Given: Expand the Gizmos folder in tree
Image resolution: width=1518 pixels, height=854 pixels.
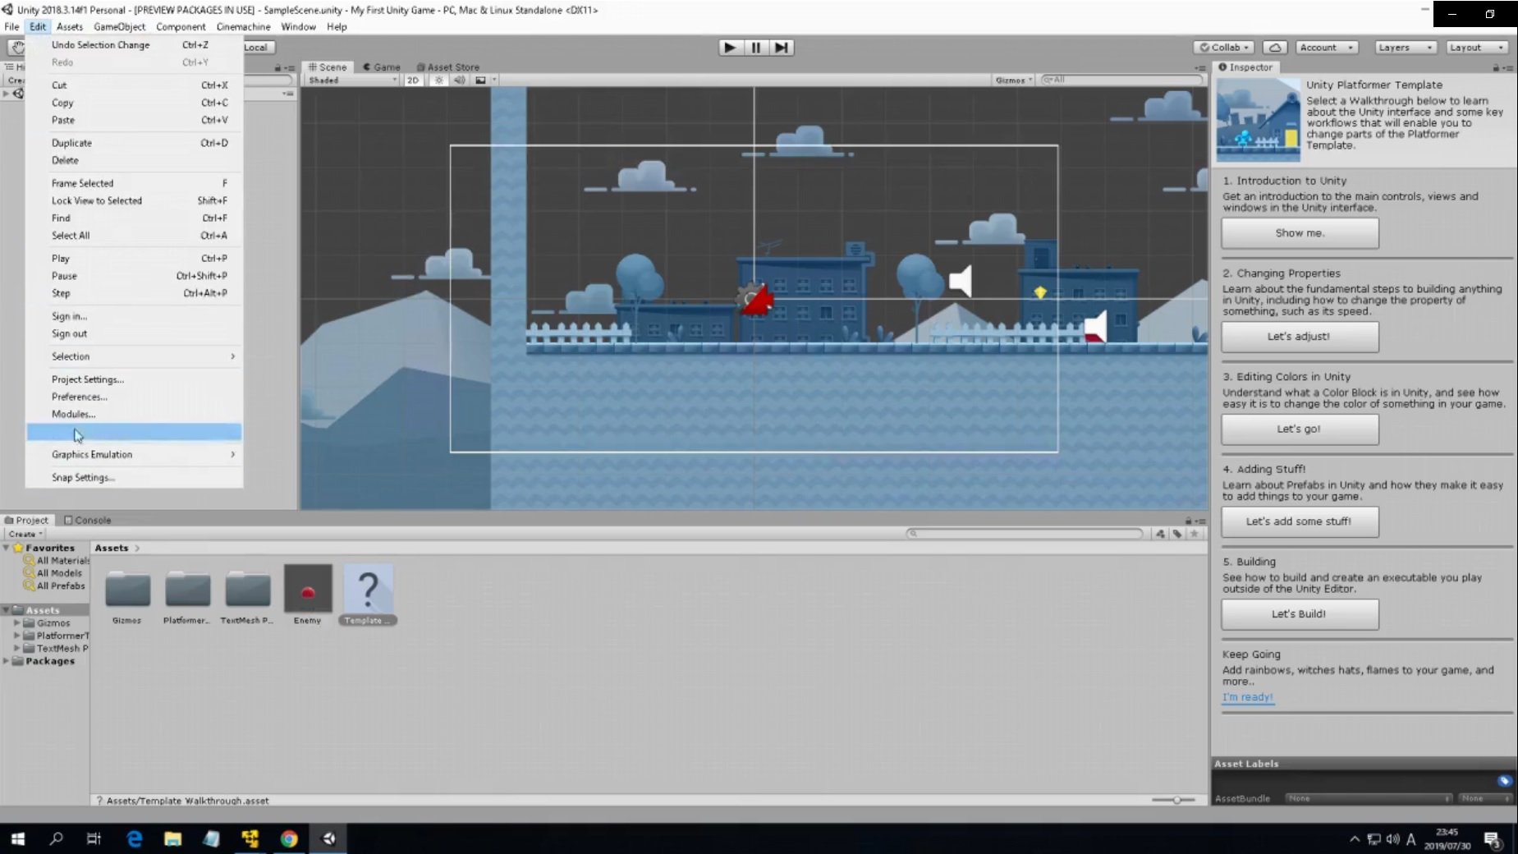Looking at the screenshot, I should point(16,623).
